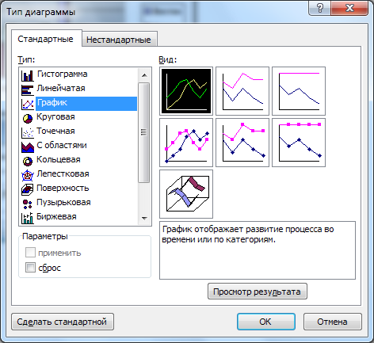The height and width of the screenshot is (343, 374).
Task: Click the Лепестковая label in type list
Action: pyautogui.click(x=63, y=173)
